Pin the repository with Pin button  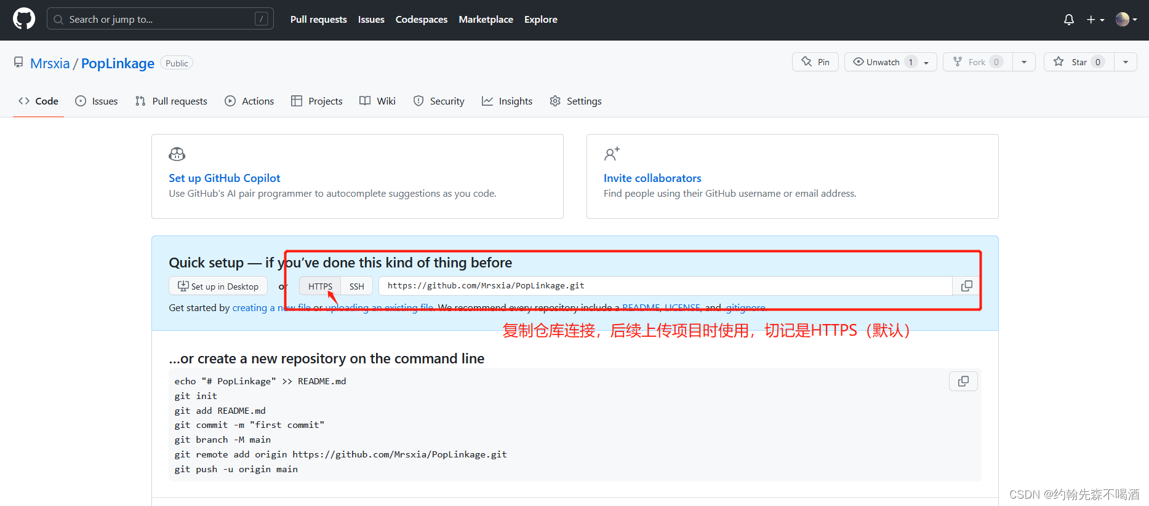coord(815,62)
